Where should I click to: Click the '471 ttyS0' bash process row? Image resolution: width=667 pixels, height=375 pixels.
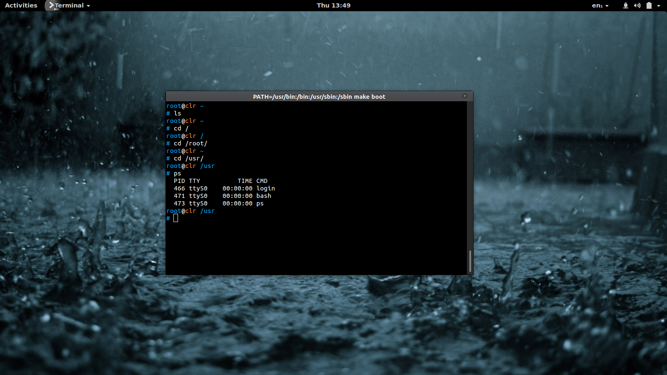tap(223, 196)
